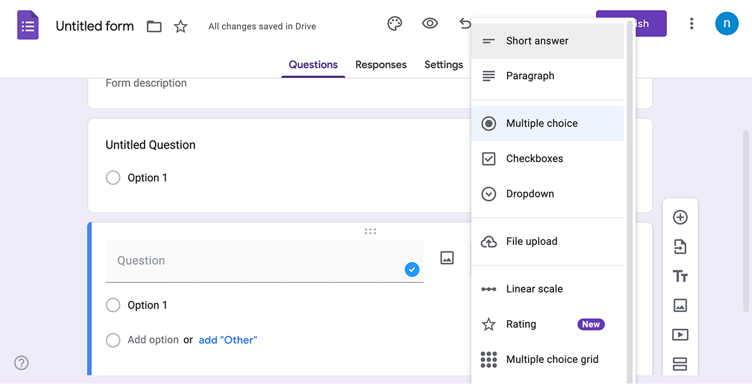Add title and description block
Image resolution: width=752 pixels, height=384 pixels.
point(680,276)
